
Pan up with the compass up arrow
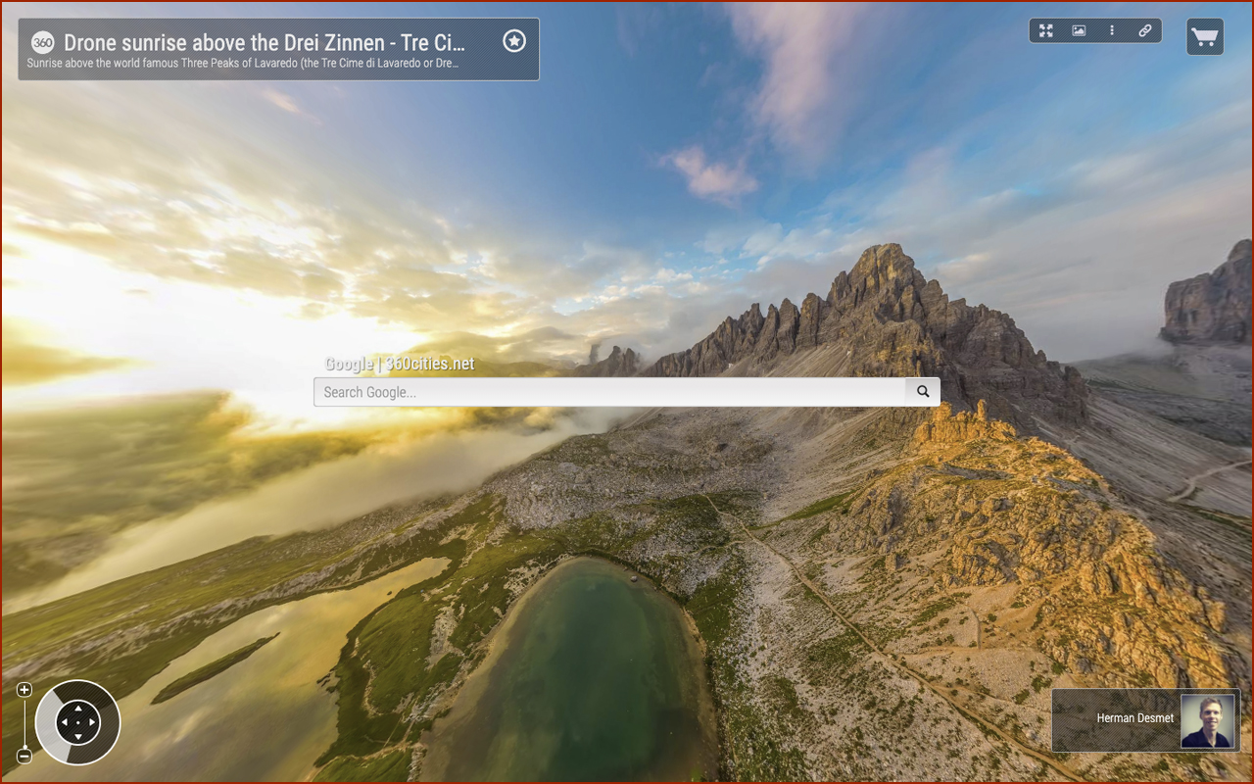coord(78,709)
